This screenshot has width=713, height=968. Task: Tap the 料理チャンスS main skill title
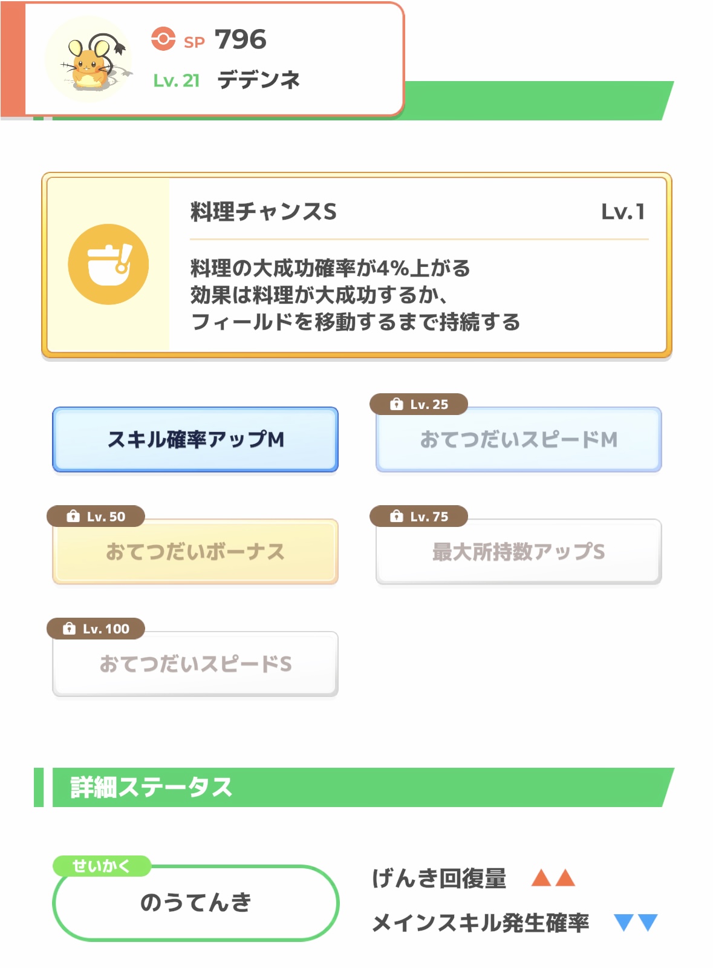tap(264, 212)
